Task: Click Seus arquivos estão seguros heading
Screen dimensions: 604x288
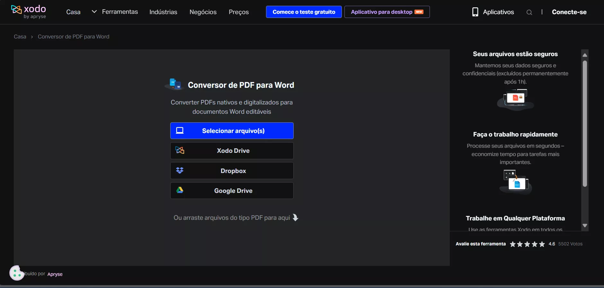Action: (x=515, y=54)
